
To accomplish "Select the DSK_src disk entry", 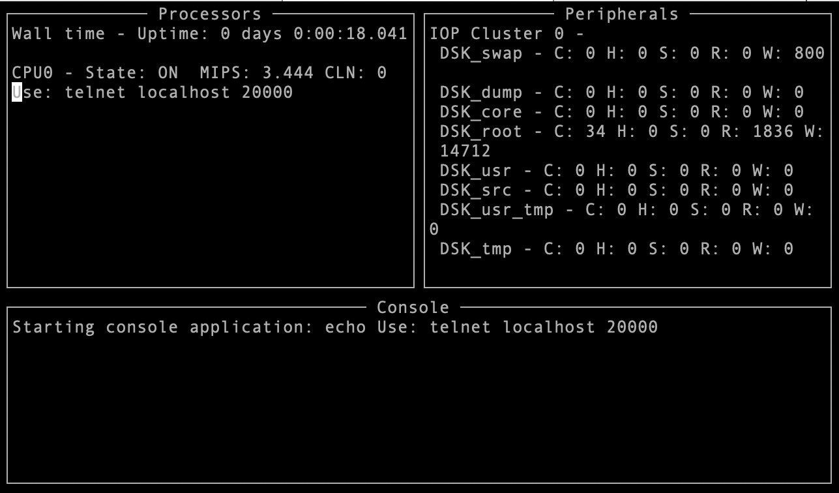I will tap(617, 190).
